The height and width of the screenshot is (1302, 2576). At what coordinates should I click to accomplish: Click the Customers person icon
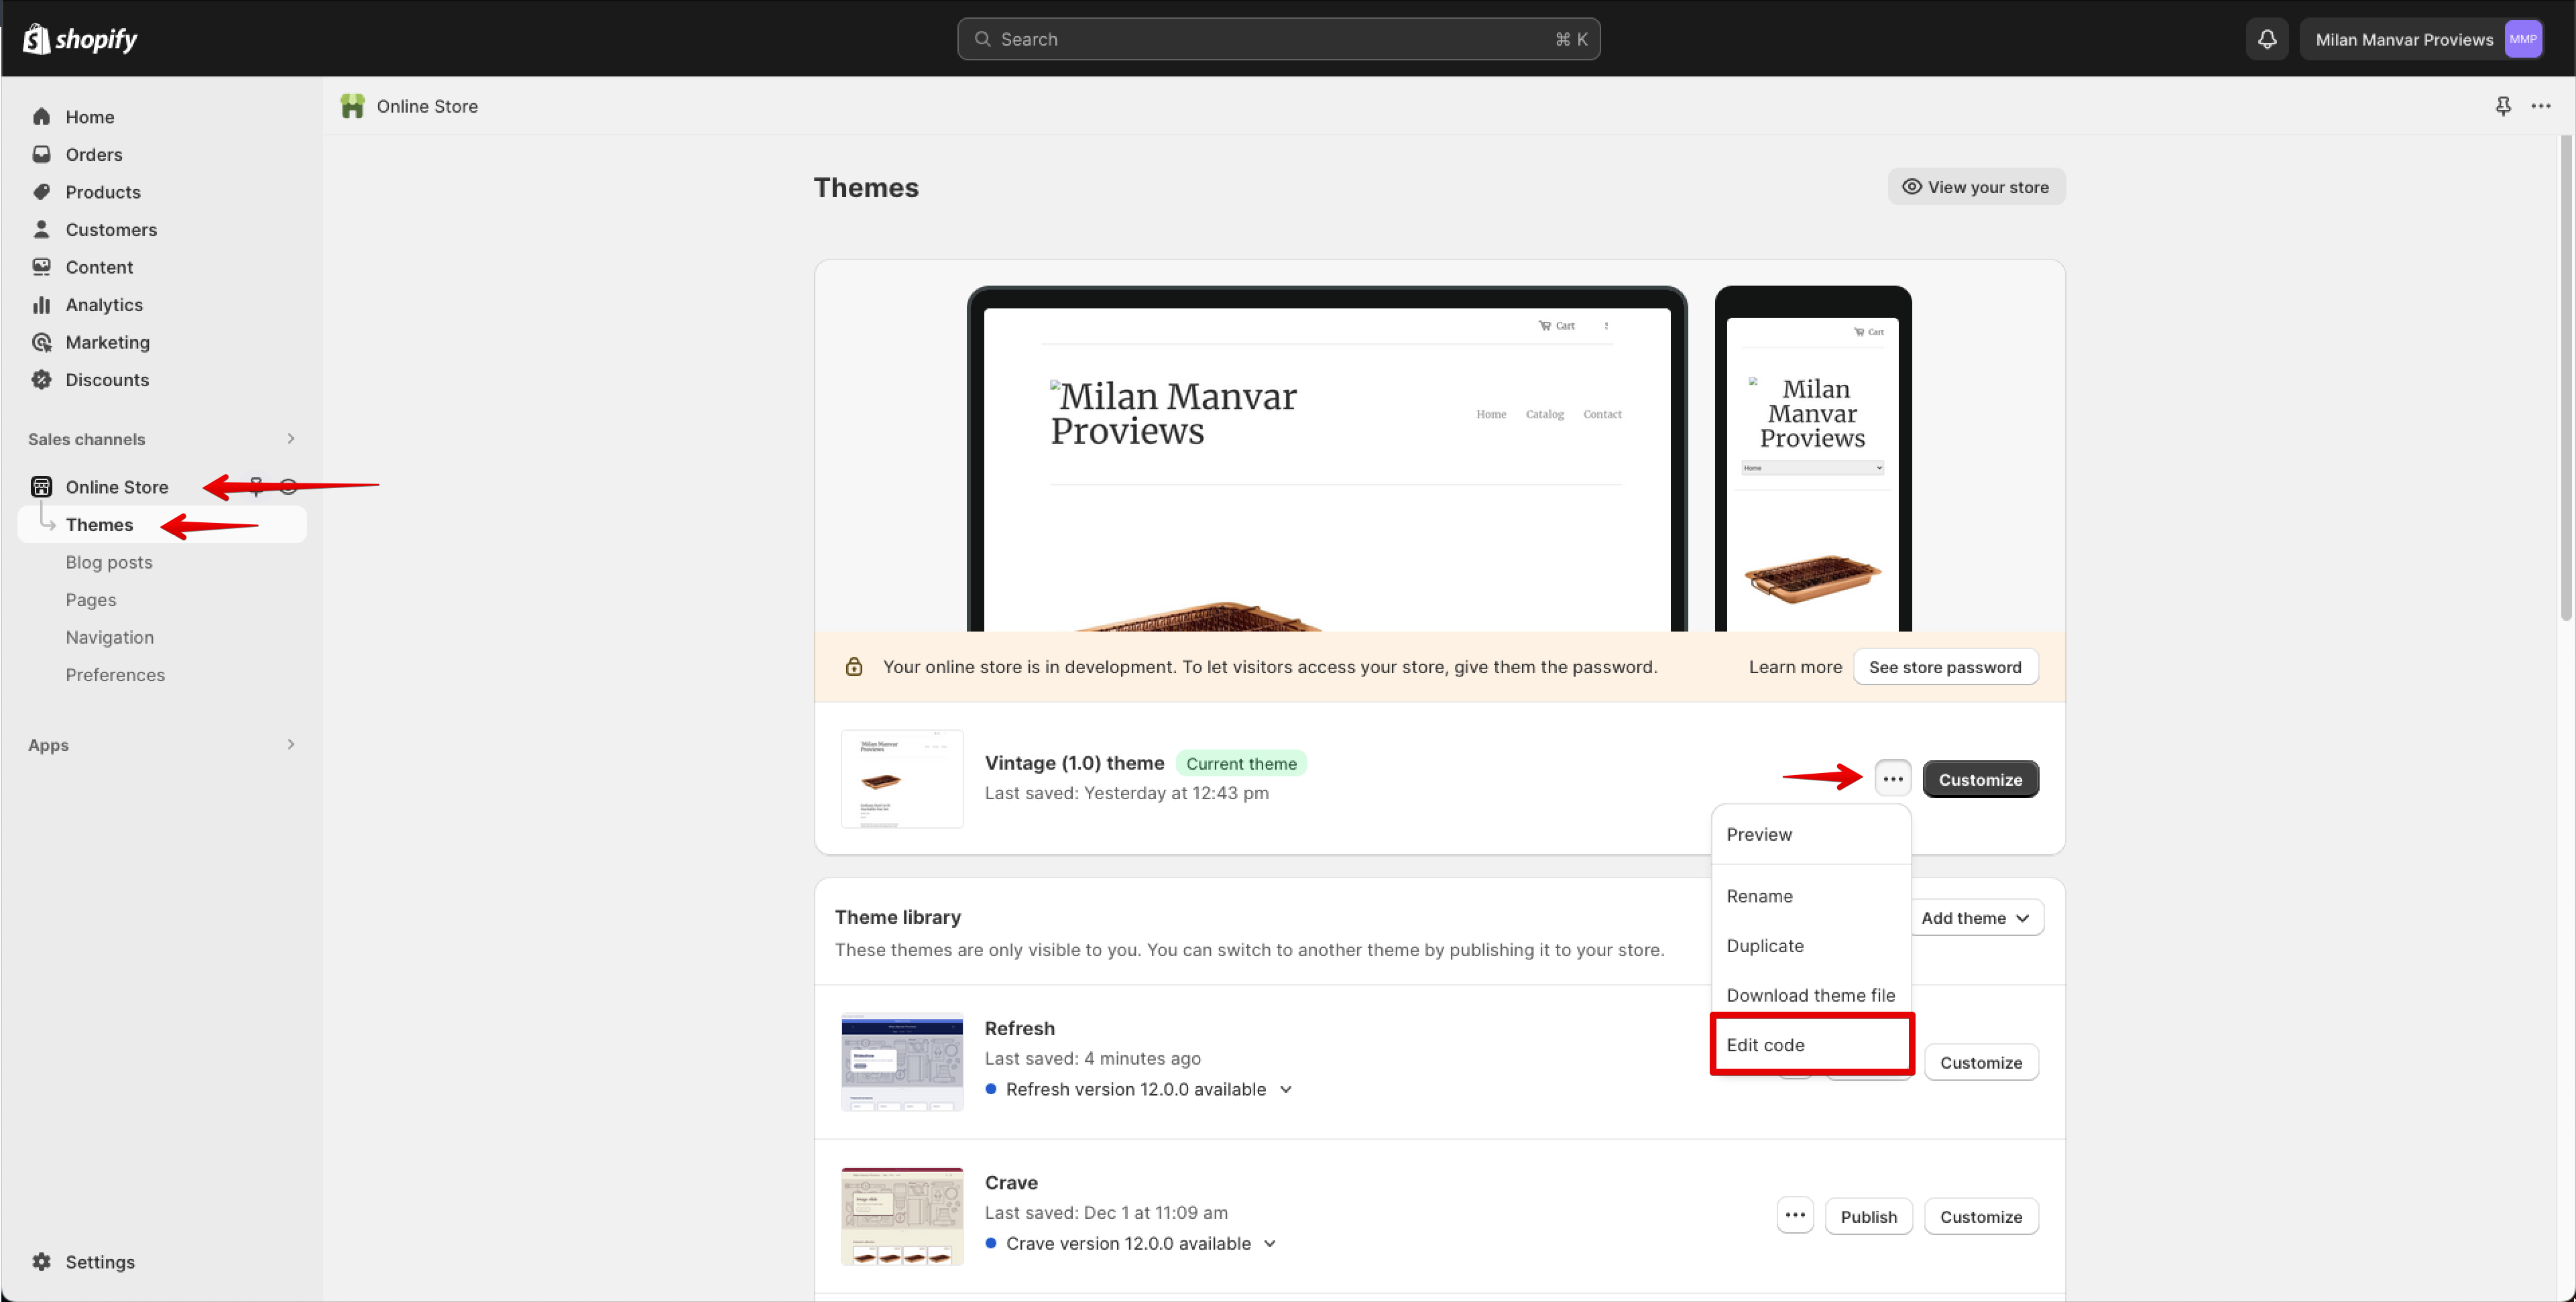(41, 229)
